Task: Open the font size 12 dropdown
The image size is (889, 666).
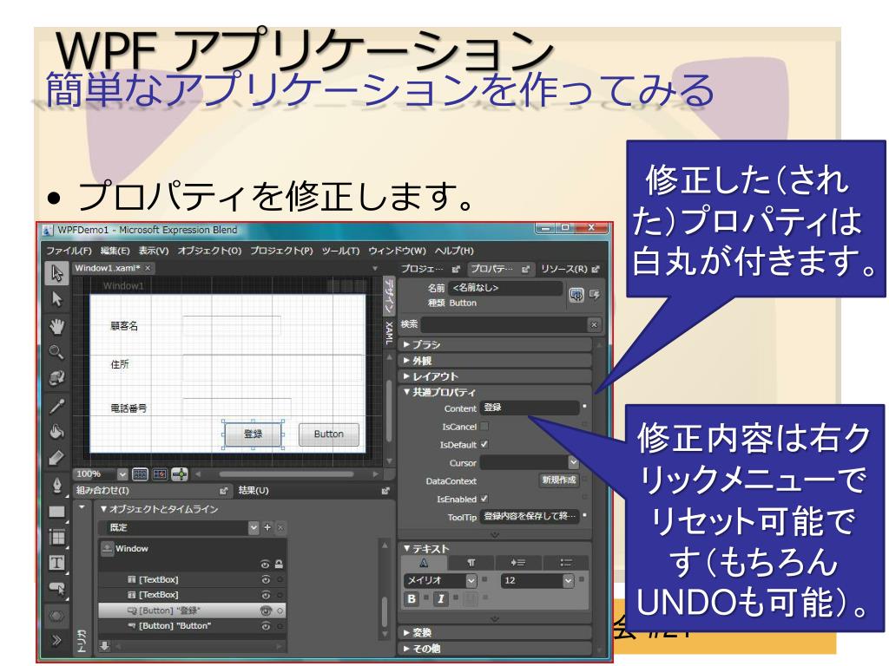Action: (568, 580)
